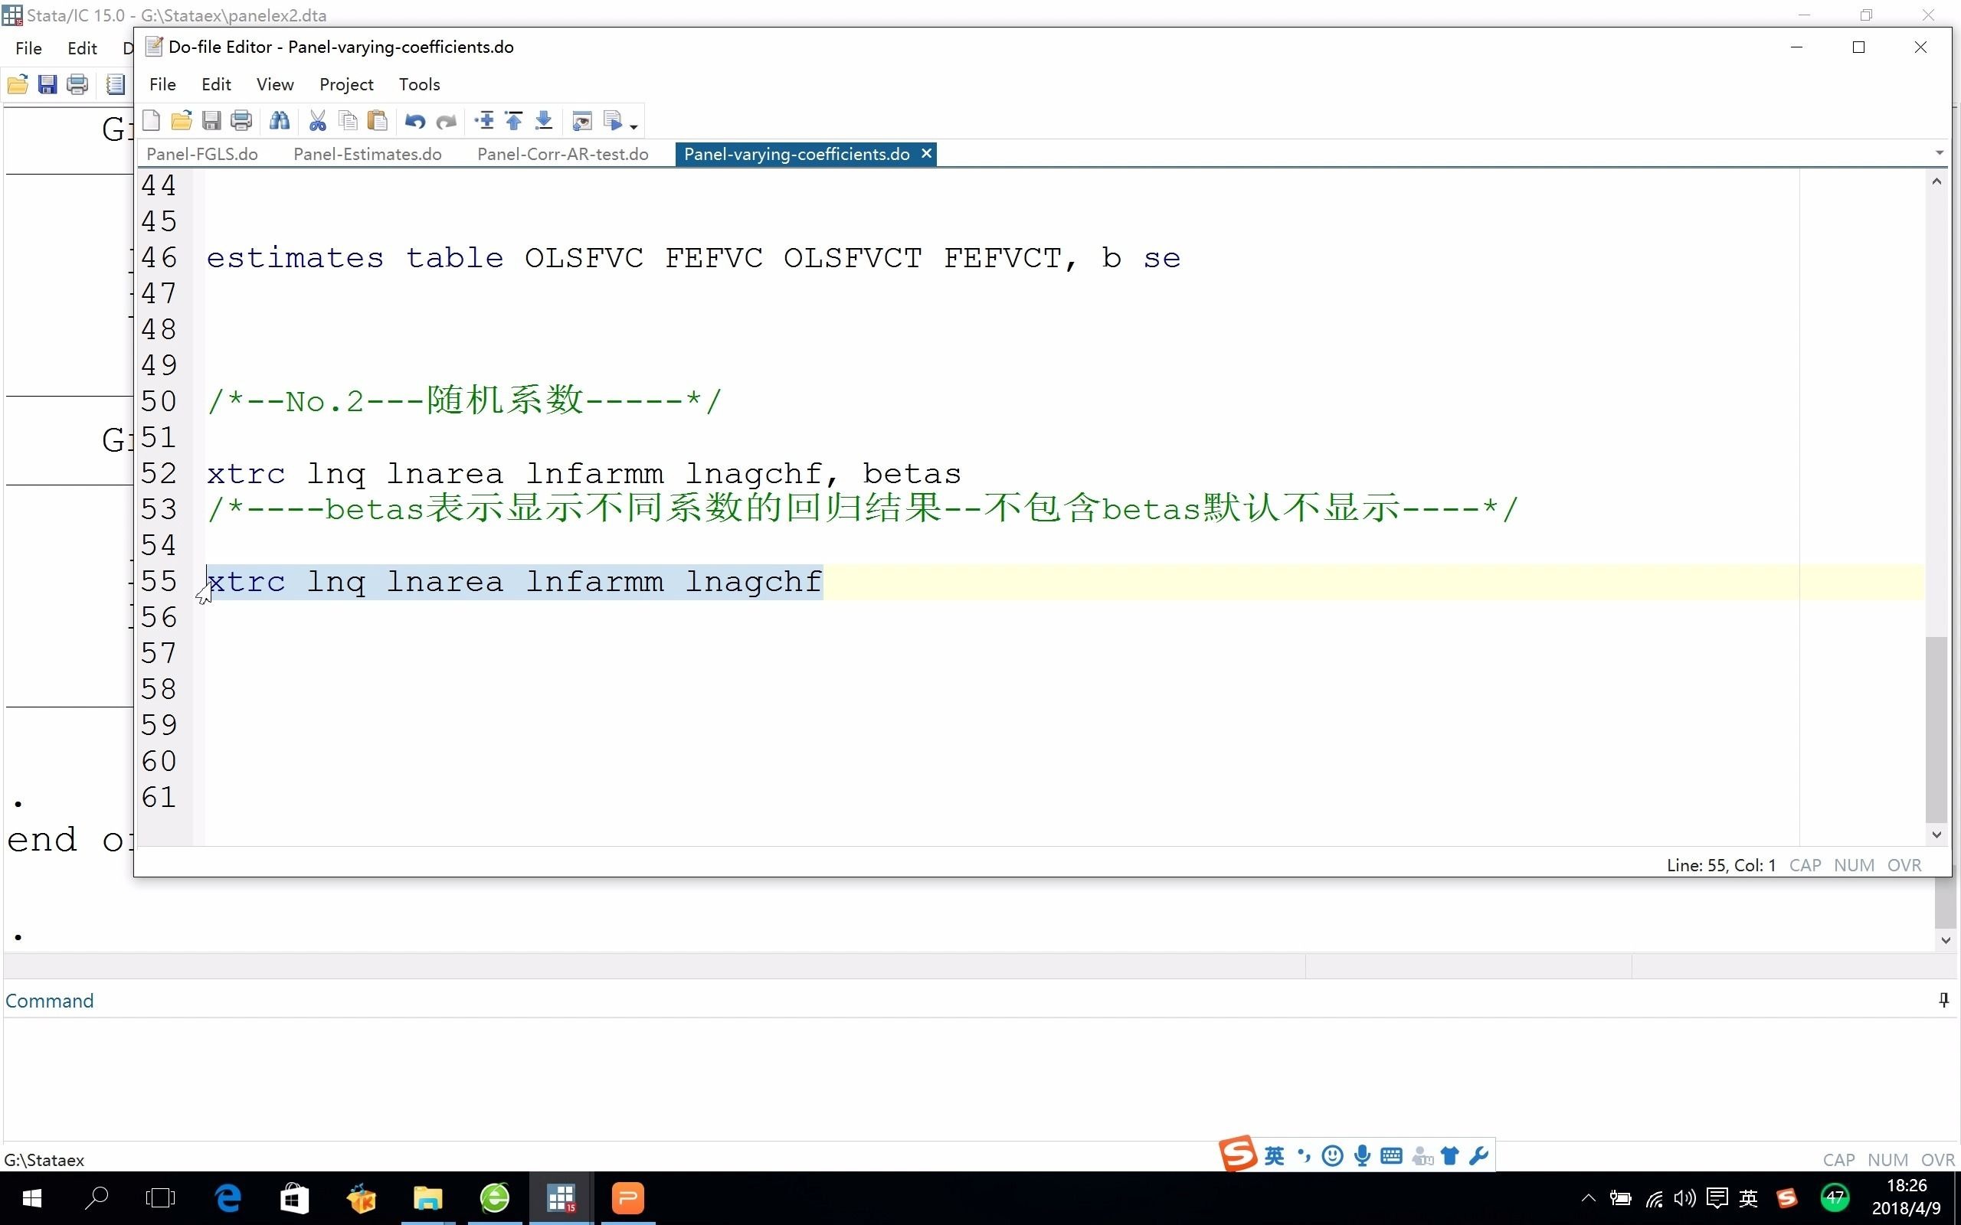Show hidden system tray icons
Image resolution: width=1961 pixels, height=1225 pixels.
click(1588, 1198)
